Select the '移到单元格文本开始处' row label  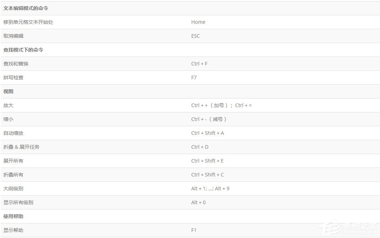pyautogui.click(x=28, y=22)
